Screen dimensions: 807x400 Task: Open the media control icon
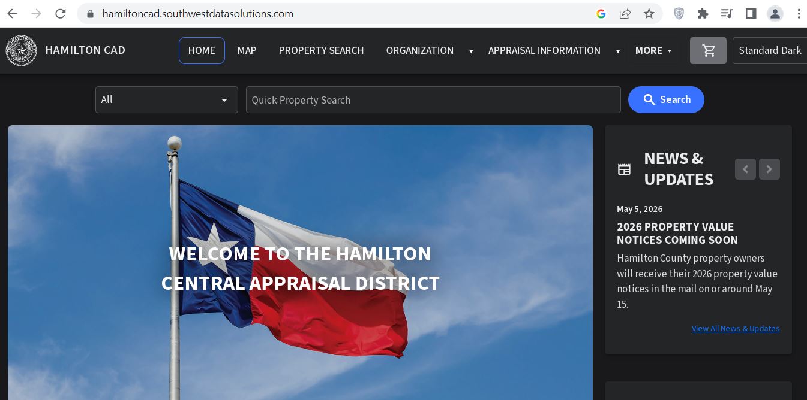coord(727,13)
